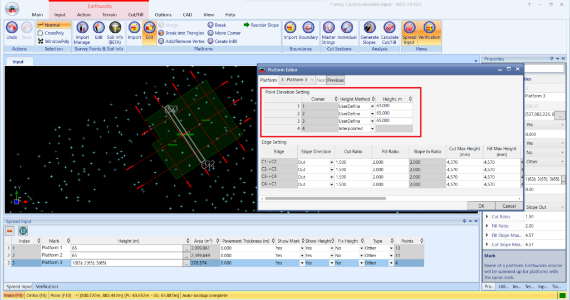Select CrossPoly selection mode

[51, 33]
